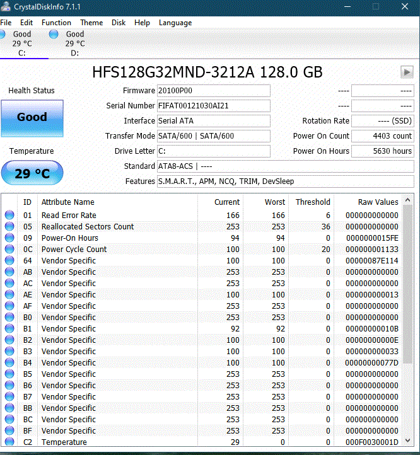The width and height of the screenshot is (420, 455).
Task: Click status orb for attribute ID 64
Action: 9,260
